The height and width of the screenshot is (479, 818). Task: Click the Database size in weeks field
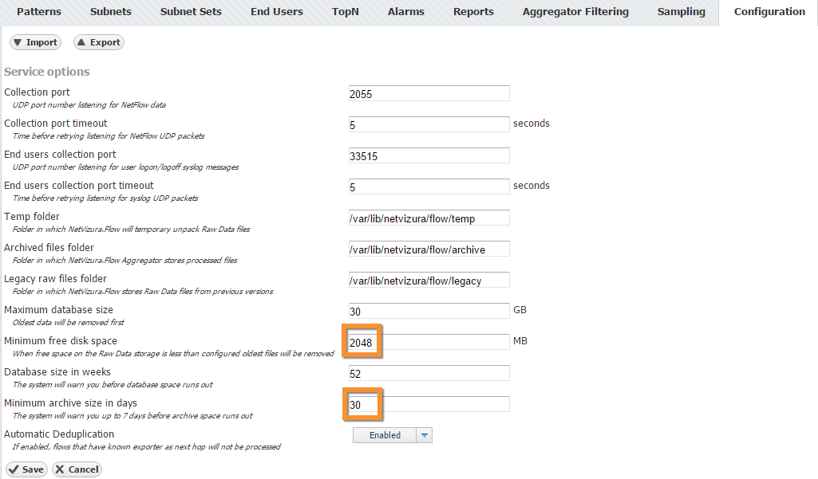pos(429,373)
